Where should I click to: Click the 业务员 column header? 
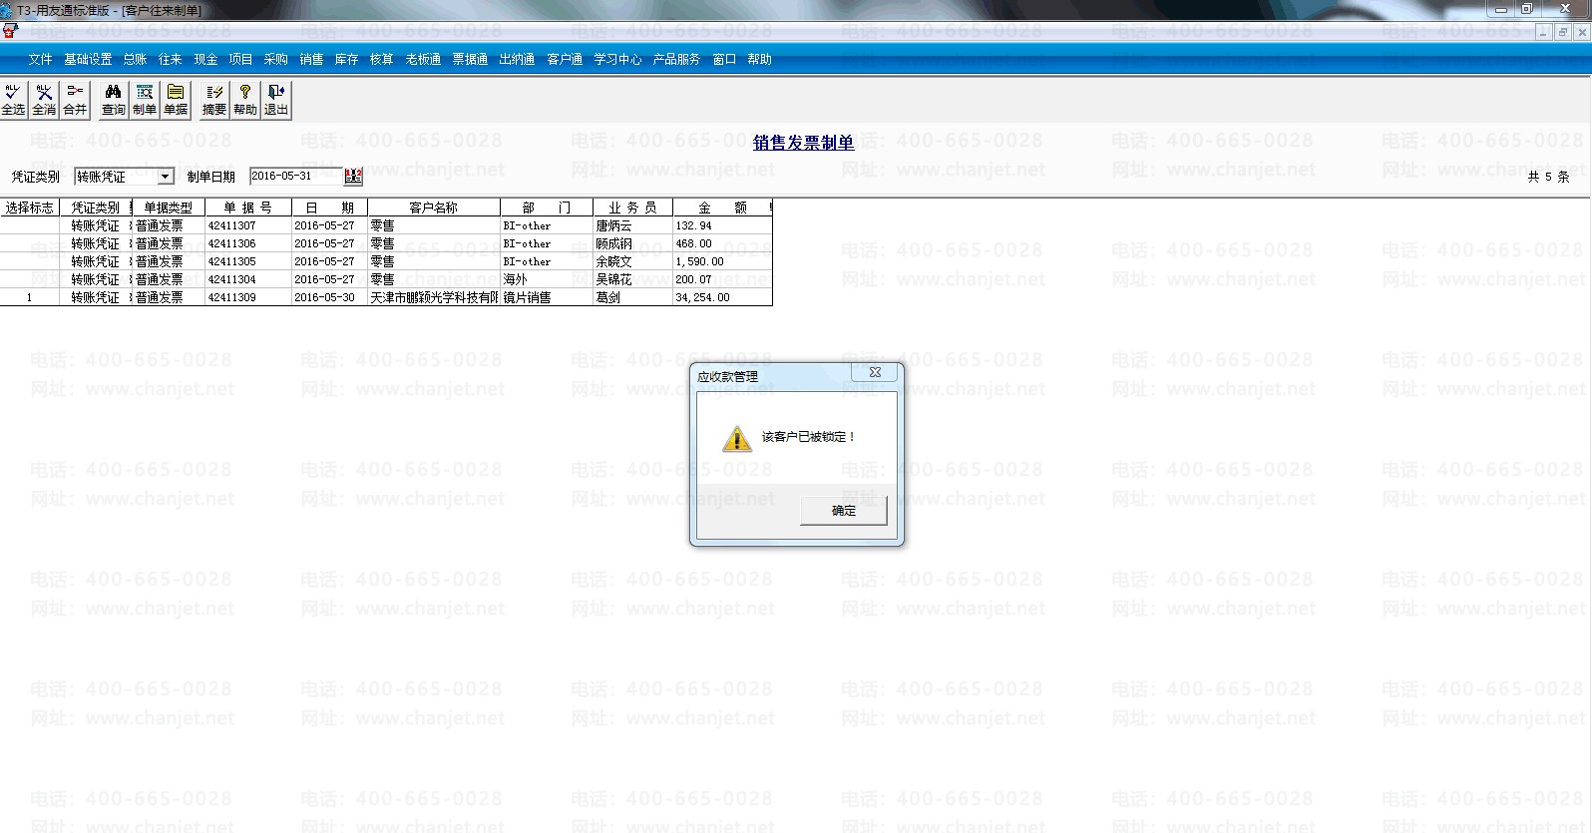pyautogui.click(x=632, y=208)
